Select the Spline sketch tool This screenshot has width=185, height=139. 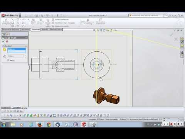[23, 20]
